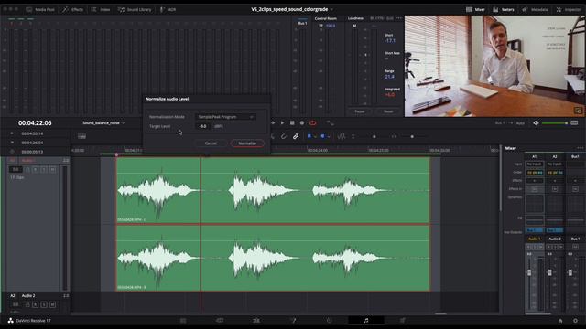Click the Normalize button in the dialog
The image size is (586, 329).
pyautogui.click(x=247, y=143)
